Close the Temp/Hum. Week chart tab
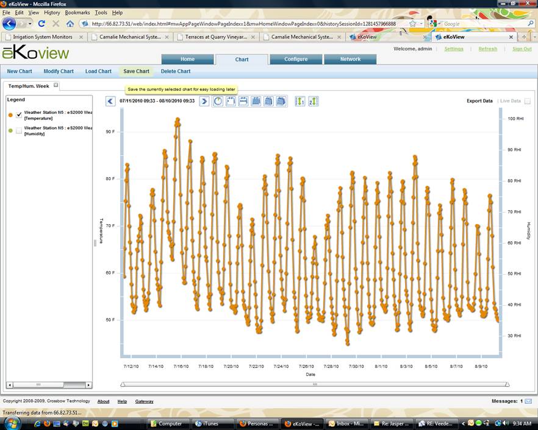538x430 pixels. (x=56, y=85)
